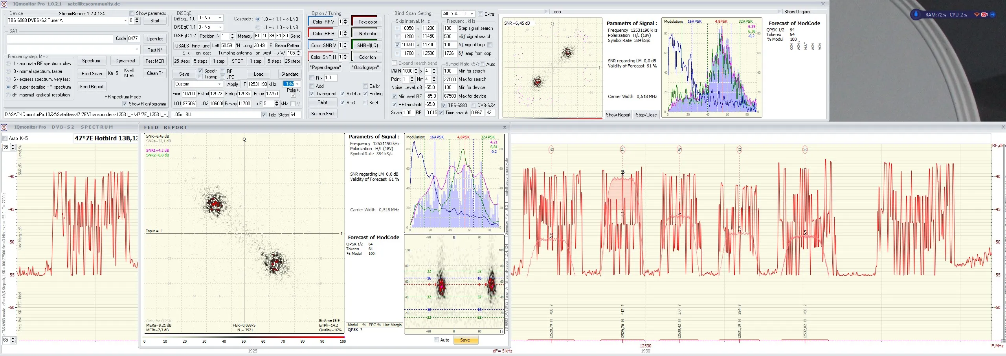This screenshot has width=1006, height=356.
Task: Open the Color RF V color picker
Action: point(322,22)
